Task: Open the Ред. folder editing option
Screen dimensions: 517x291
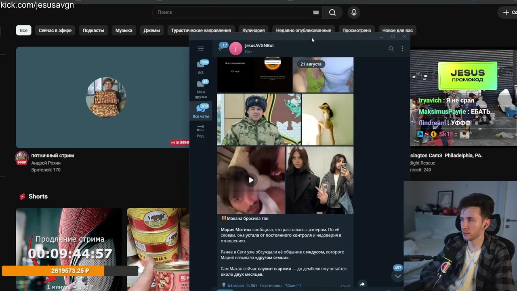Action: coord(201,131)
